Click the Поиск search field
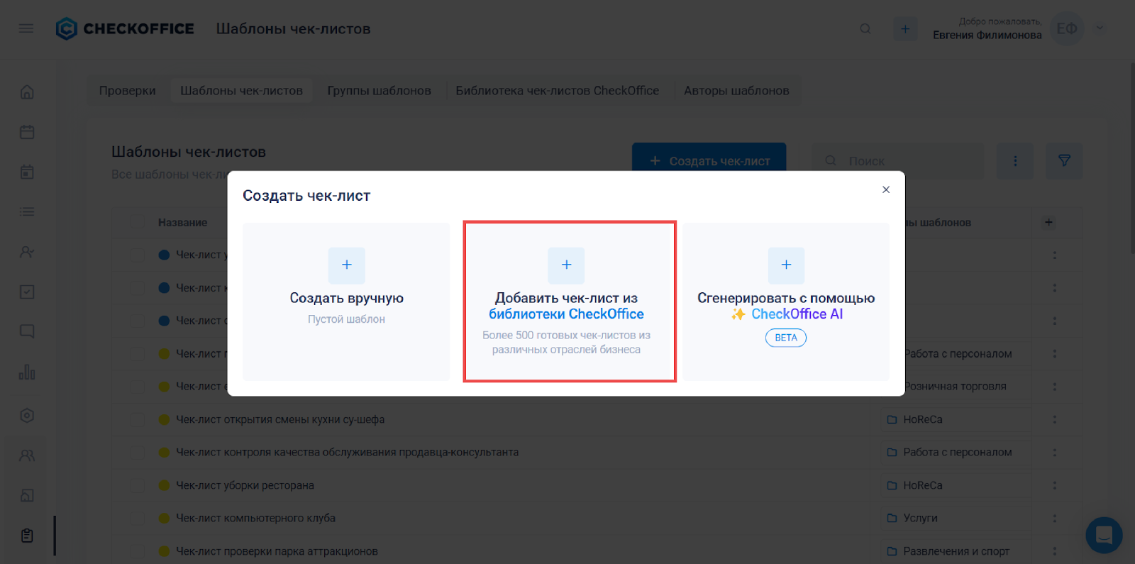Screen dimensions: 1135x564 (898, 161)
